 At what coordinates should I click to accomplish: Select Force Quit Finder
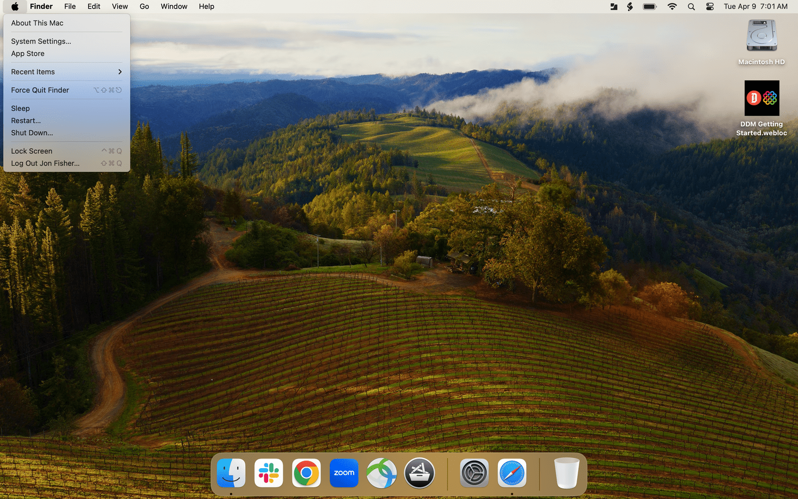point(40,90)
